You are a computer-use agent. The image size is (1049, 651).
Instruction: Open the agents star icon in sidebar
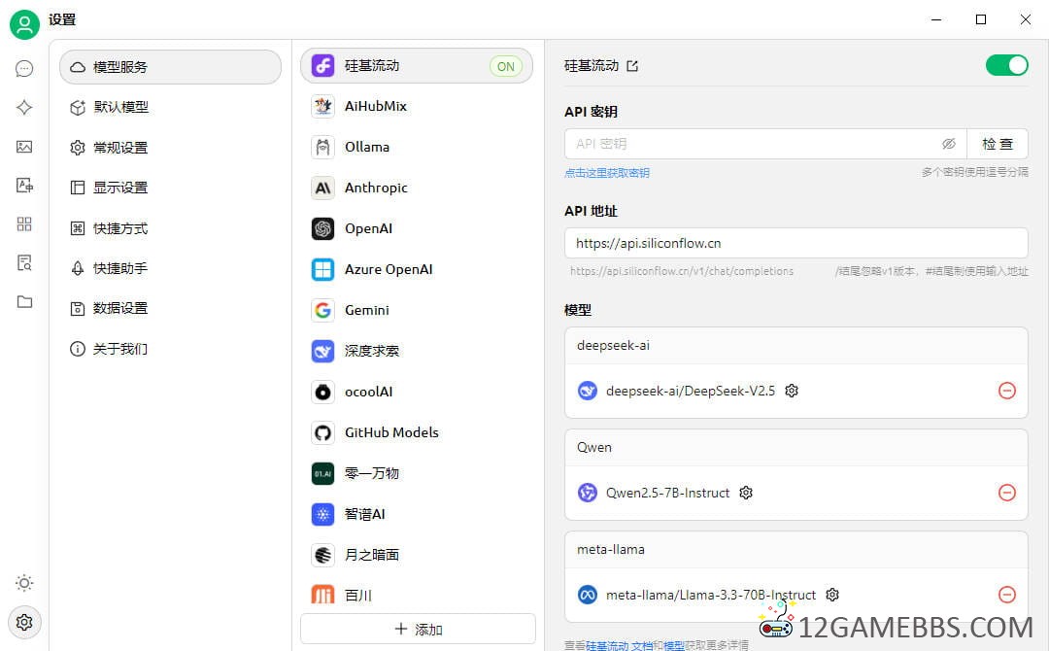tap(24, 108)
